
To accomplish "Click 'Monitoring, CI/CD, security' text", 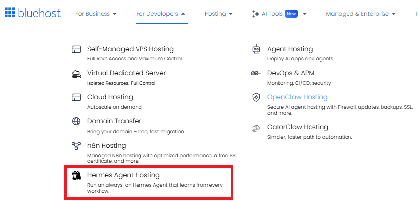I will pyautogui.click(x=299, y=83).
